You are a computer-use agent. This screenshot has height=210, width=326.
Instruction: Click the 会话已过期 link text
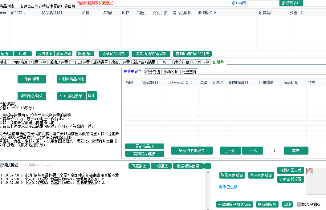(228, 187)
